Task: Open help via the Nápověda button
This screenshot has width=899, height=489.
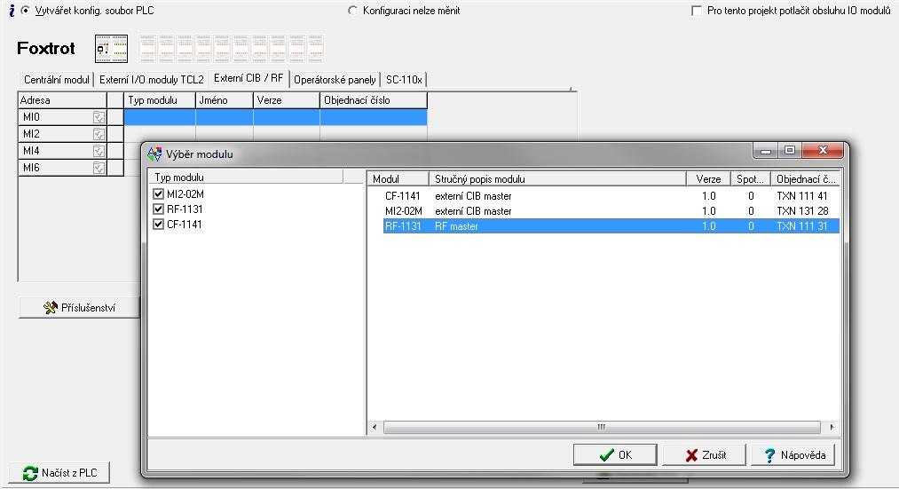Action: (793, 454)
